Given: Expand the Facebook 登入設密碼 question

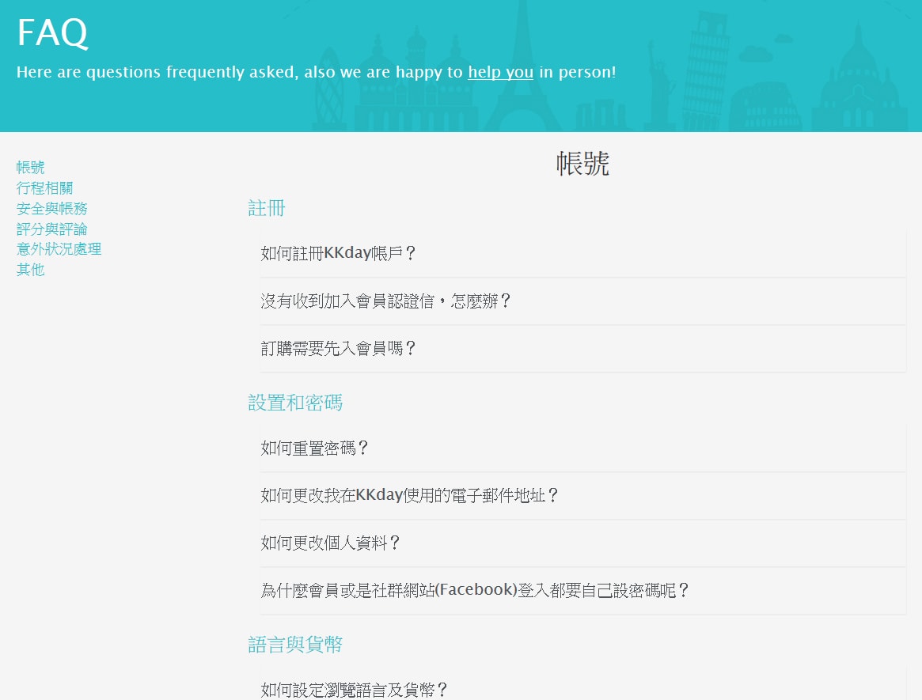Looking at the screenshot, I should (x=582, y=590).
